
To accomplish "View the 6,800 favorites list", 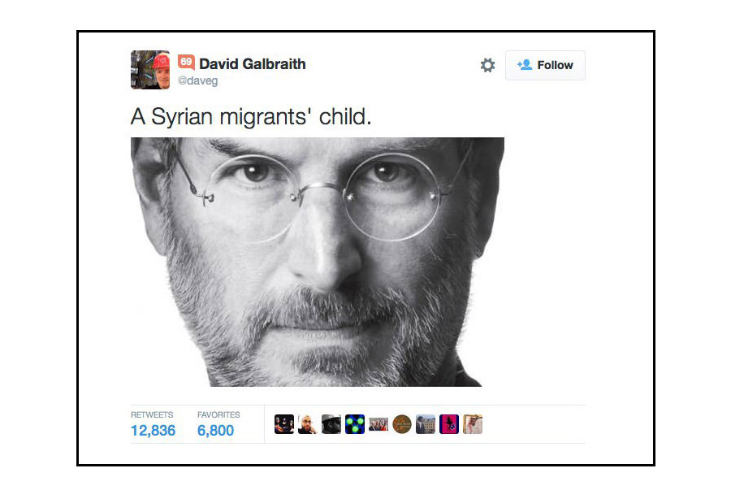I will (x=215, y=431).
